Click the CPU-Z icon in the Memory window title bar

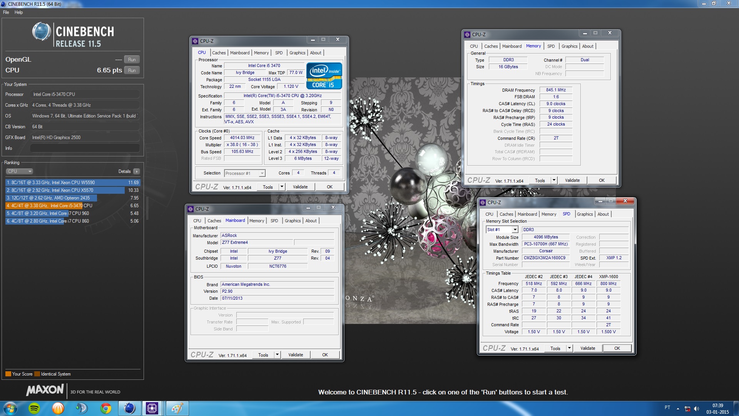(x=467, y=34)
